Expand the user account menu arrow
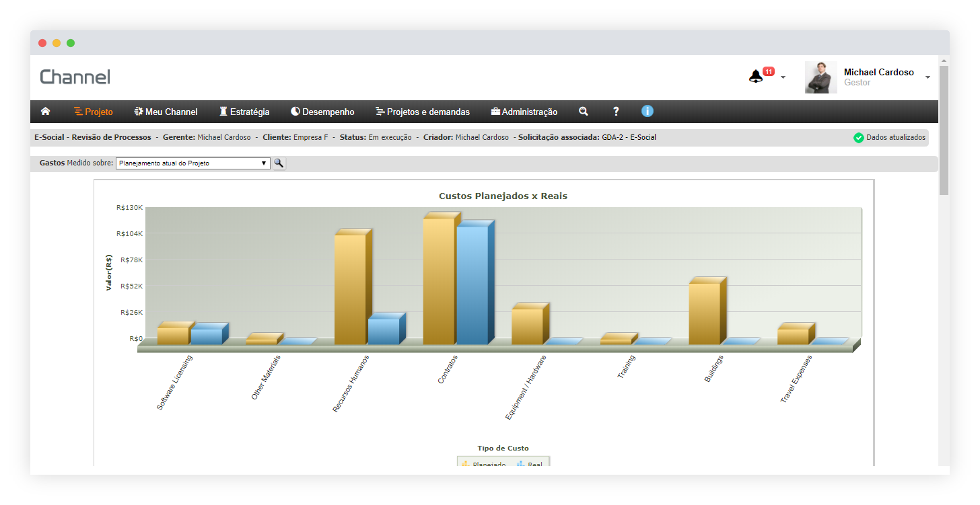 click(x=928, y=77)
